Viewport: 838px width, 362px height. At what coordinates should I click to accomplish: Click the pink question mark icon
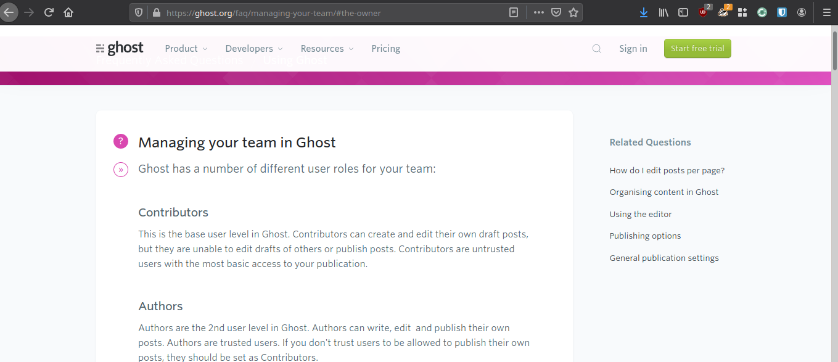(121, 141)
